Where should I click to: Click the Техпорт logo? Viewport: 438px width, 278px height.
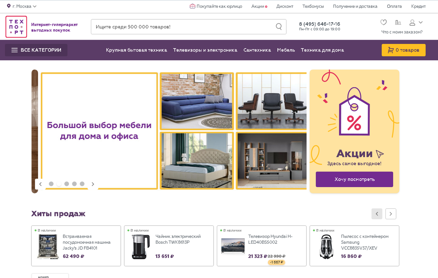tap(16, 27)
